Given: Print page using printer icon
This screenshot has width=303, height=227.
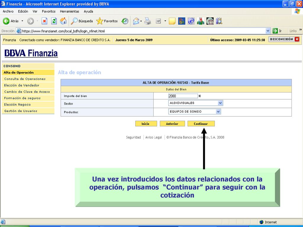Looking at the screenshot, I should coord(148,21).
